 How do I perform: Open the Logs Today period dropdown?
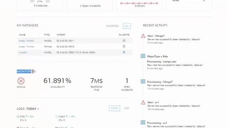point(32,109)
